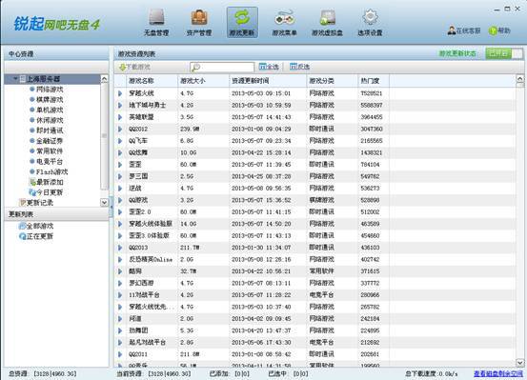Open the 游戏菜单 game menu section

(x=284, y=22)
